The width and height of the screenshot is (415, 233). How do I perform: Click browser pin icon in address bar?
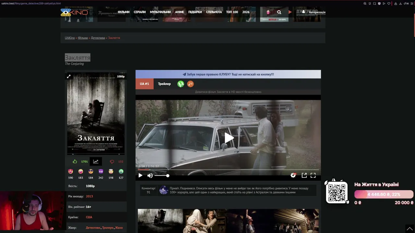pyautogui.click(x=370, y=4)
